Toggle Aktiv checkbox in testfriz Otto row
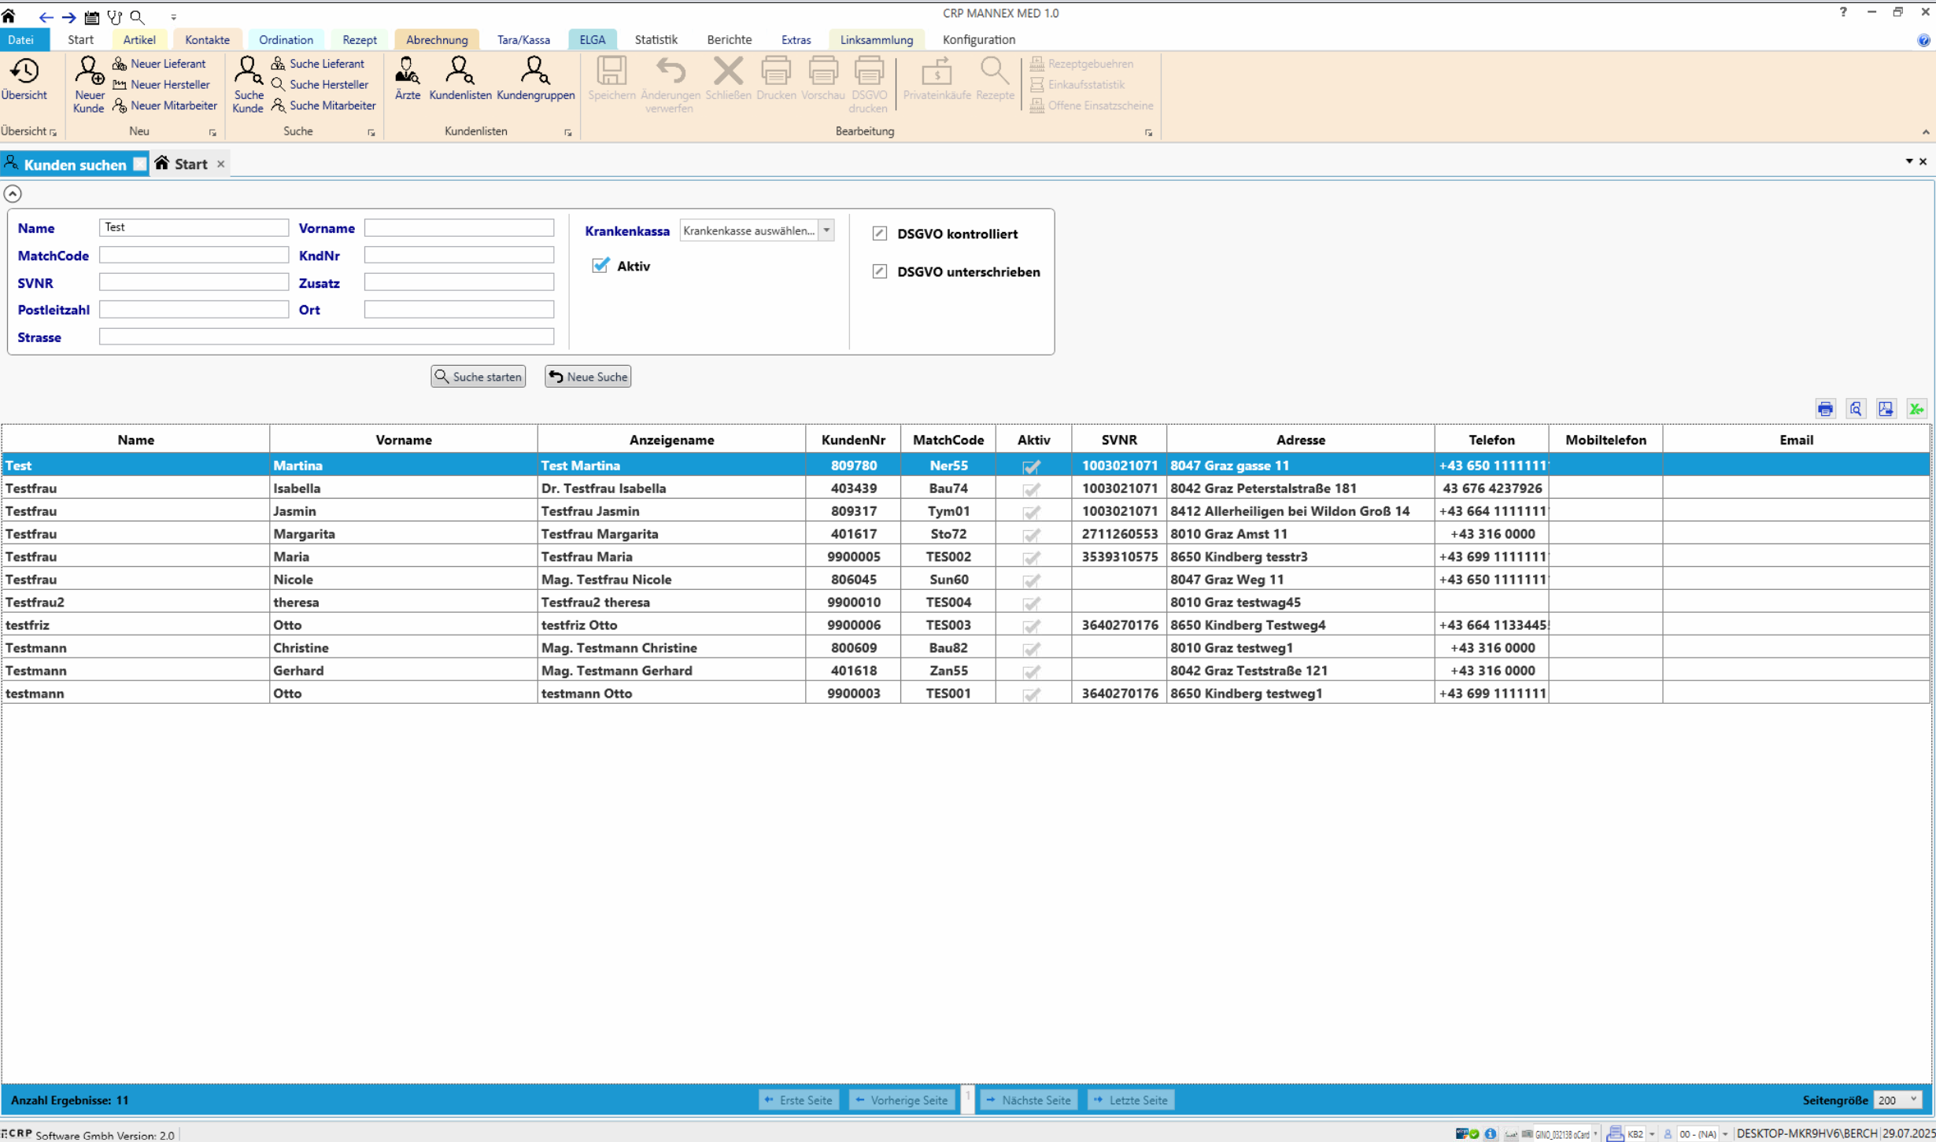1936x1142 pixels. pos(1032,626)
